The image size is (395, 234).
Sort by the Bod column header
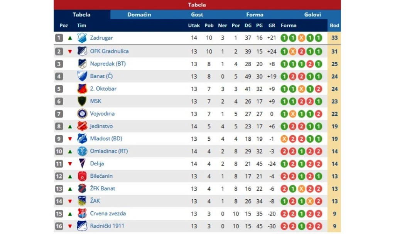pyautogui.click(x=334, y=25)
